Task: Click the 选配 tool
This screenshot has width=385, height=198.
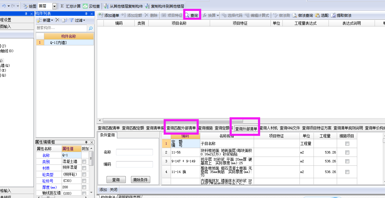Action: click(322, 15)
